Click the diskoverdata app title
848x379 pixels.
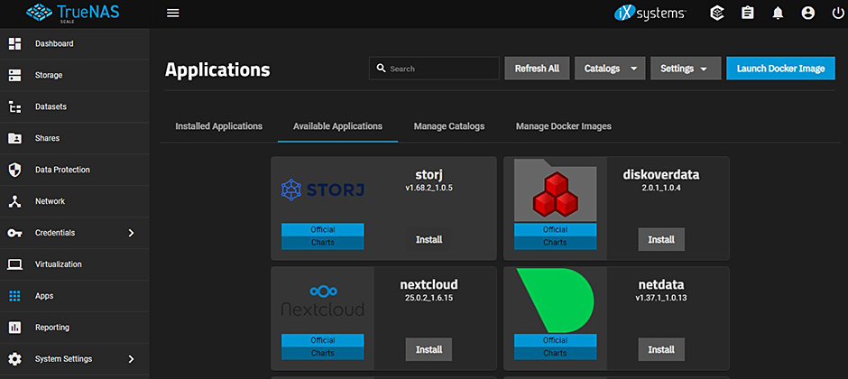[x=661, y=175]
